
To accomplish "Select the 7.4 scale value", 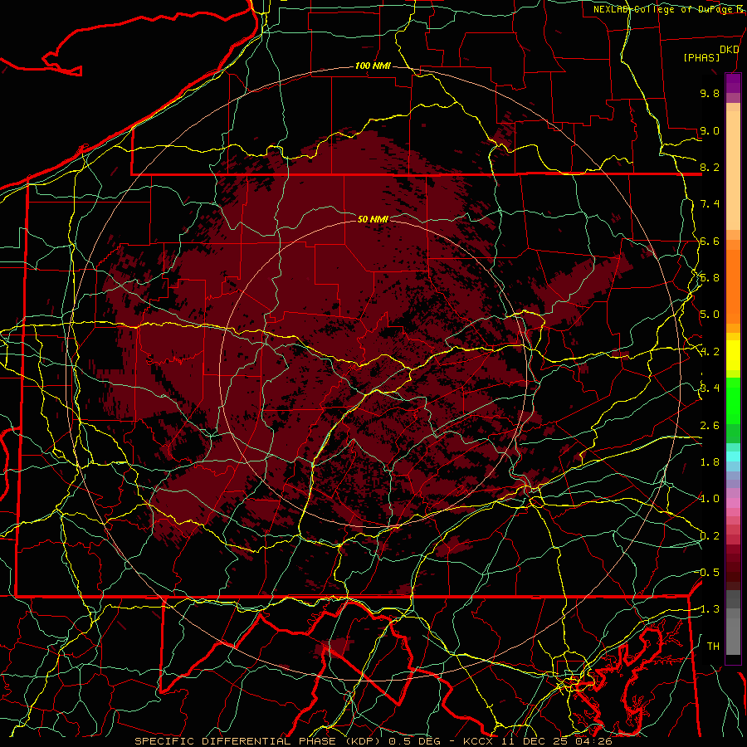I will click(x=710, y=204).
